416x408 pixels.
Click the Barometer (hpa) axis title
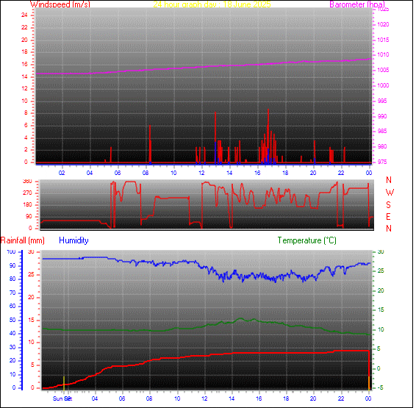(357, 4)
